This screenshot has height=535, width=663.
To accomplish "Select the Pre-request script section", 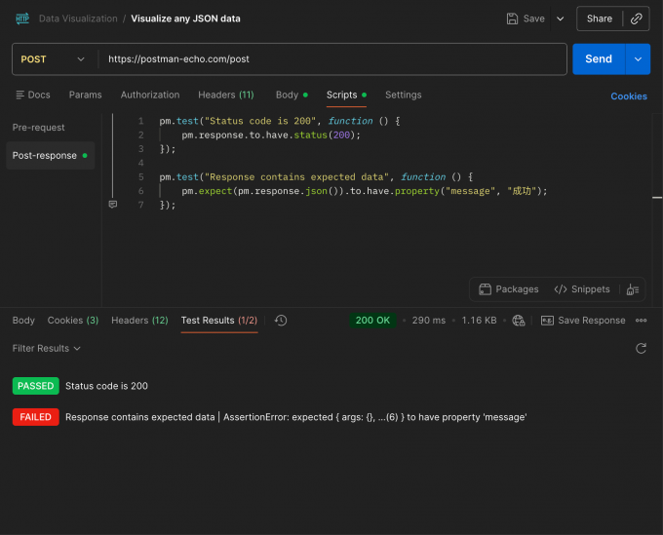I will tap(38, 128).
